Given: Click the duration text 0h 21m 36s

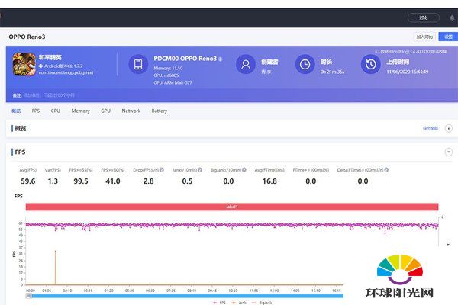Looking at the screenshot, I should click(332, 72).
